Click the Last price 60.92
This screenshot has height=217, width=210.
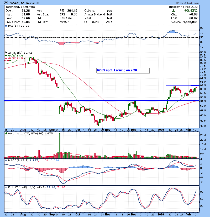[x=193, y=18]
